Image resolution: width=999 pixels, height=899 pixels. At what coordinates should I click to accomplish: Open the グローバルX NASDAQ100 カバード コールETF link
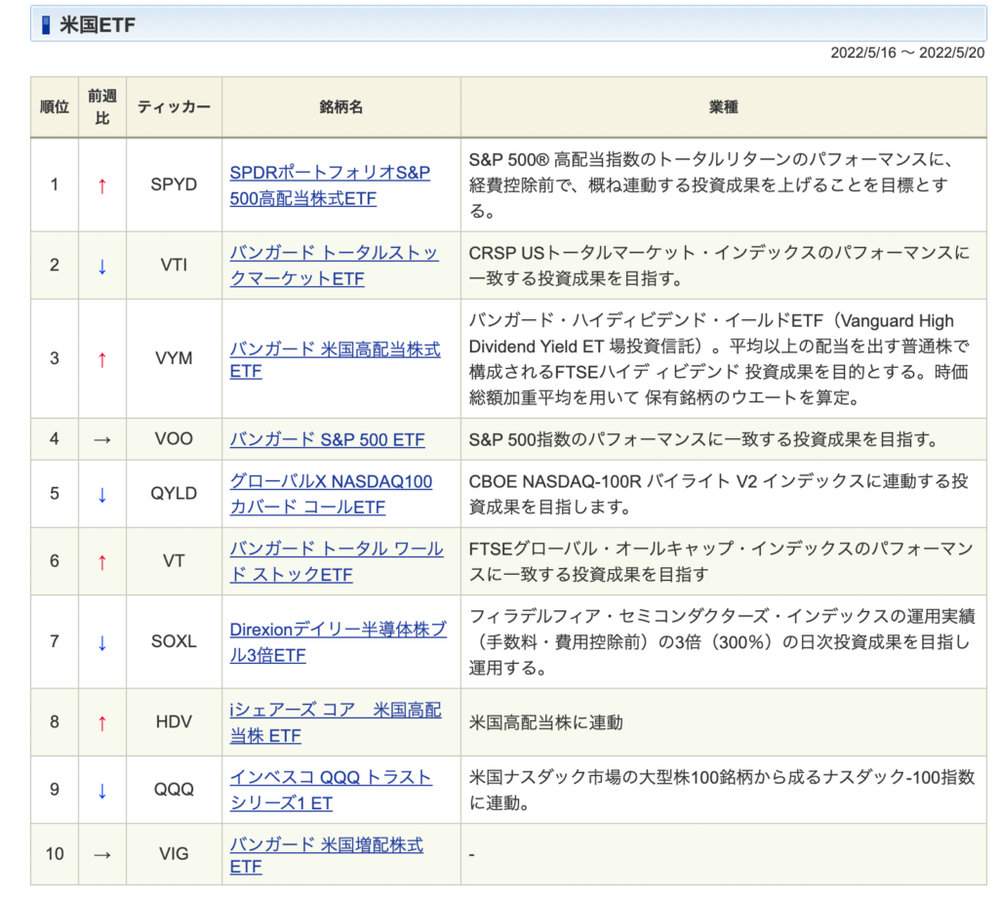(x=331, y=494)
